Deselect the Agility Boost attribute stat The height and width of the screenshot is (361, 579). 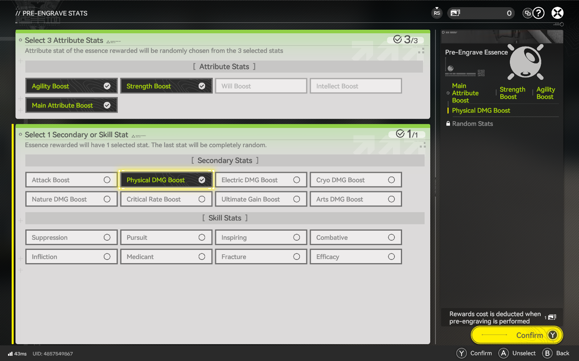72,86
